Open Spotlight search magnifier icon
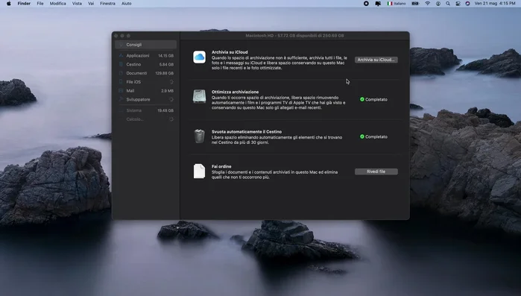The width and height of the screenshot is (521, 296). (448, 3)
